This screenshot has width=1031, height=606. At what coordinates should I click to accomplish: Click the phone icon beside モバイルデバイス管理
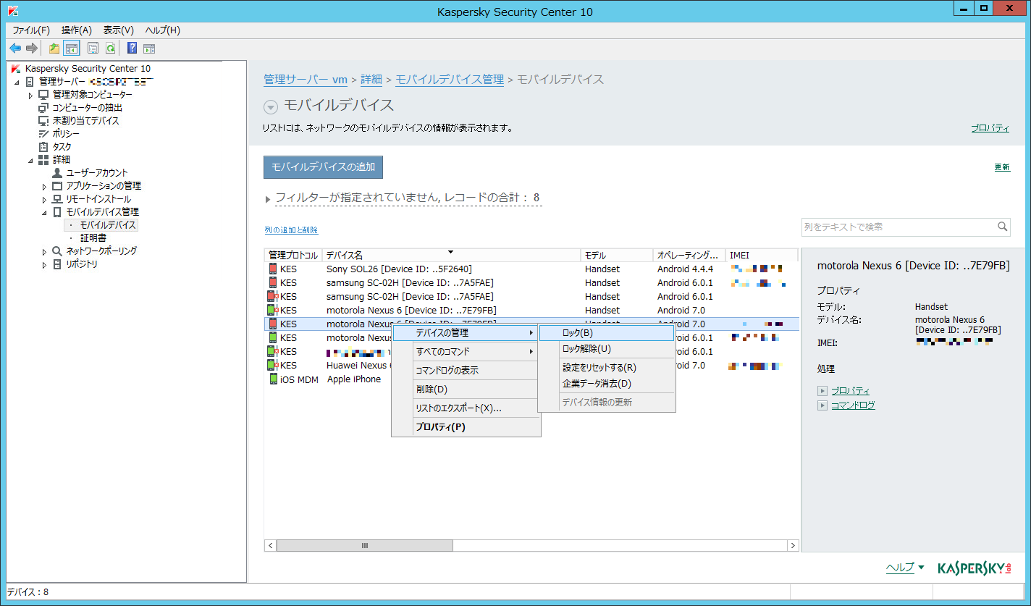pyautogui.click(x=57, y=212)
